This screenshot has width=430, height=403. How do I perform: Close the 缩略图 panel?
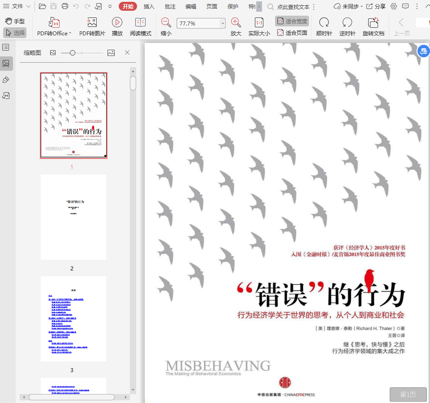[127, 52]
